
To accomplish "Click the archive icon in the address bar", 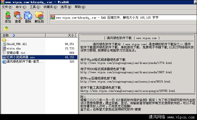I will click(x=53, y=17).
